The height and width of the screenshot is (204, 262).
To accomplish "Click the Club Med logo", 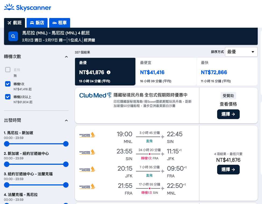I will pyautogui.click(x=95, y=95).
